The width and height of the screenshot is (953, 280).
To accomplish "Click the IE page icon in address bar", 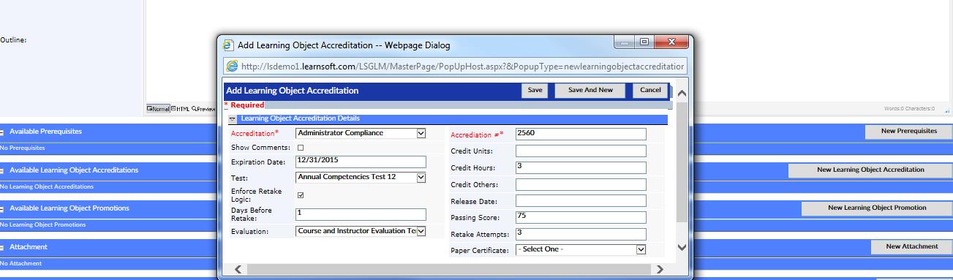I will coord(233,66).
